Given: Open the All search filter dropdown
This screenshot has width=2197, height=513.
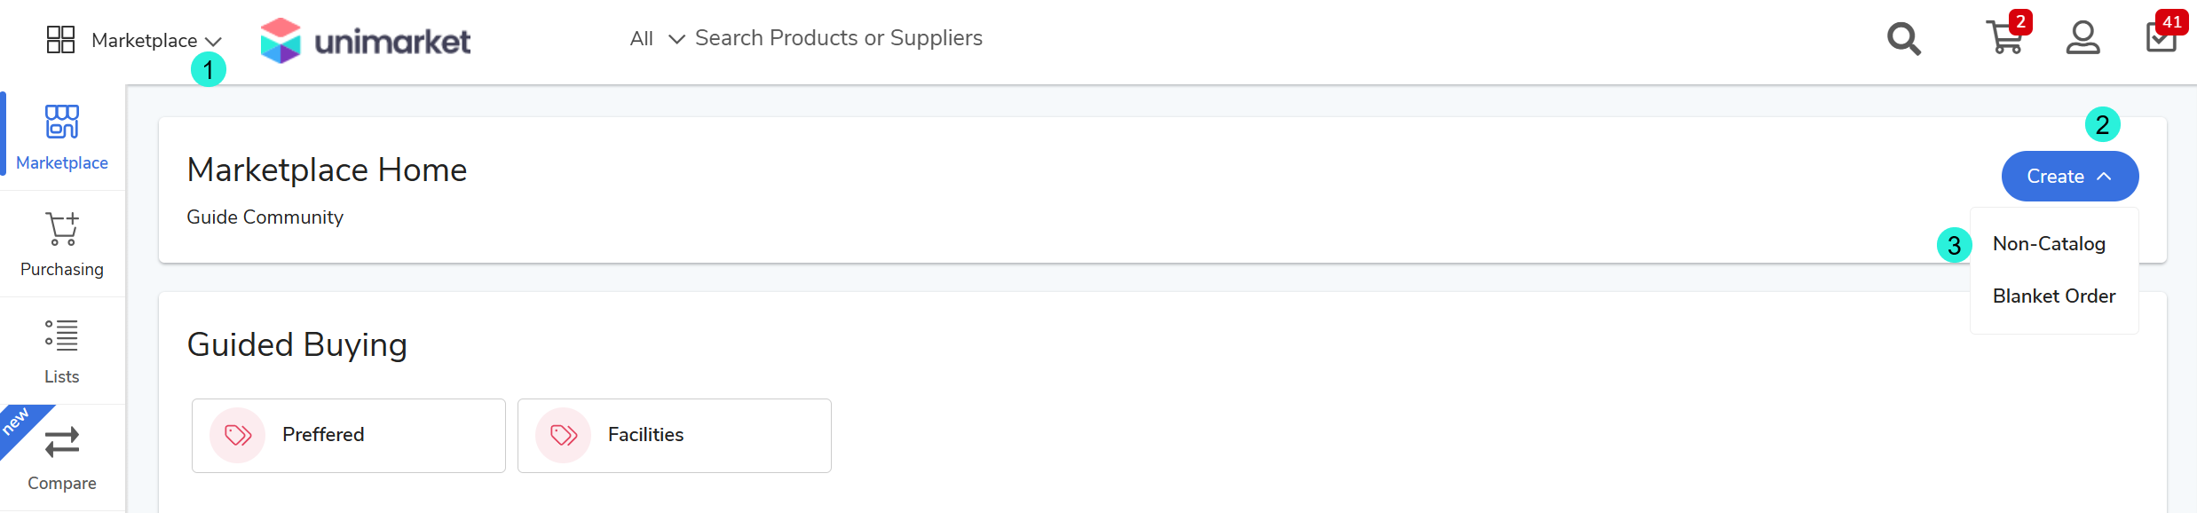Looking at the screenshot, I should (x=657, y=39).
